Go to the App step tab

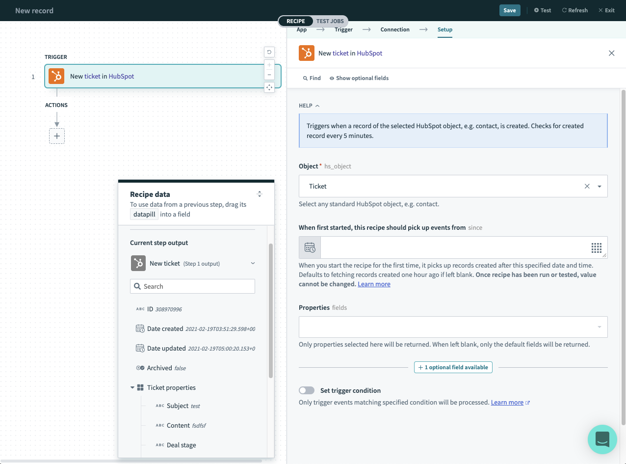pyautogui.click(x=302, y=29)
